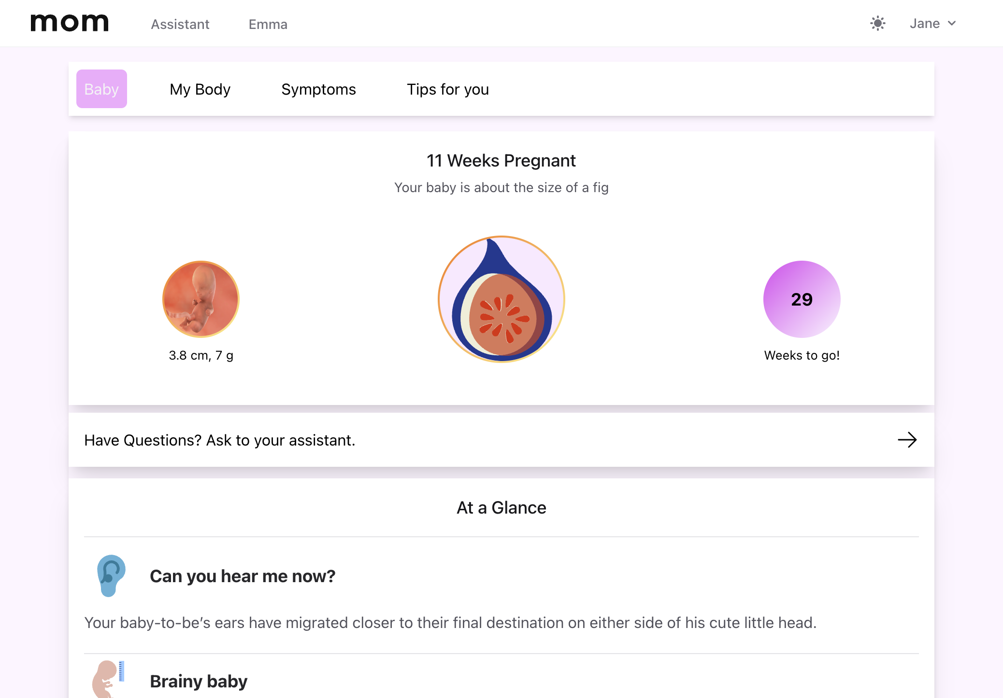Click the mom logo
The width and height of the screenshot is (1003, 698).
pos(70,23)
